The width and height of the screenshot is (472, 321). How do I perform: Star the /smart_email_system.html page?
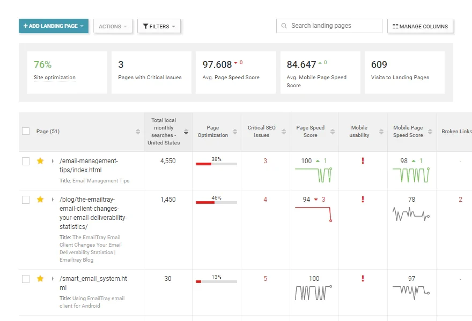click(40, 278)
